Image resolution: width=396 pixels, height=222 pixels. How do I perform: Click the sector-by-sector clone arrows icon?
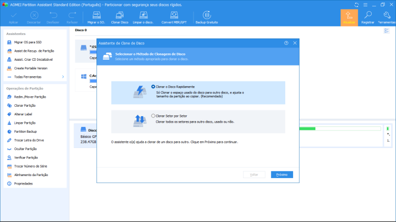[x=140, y=121]
